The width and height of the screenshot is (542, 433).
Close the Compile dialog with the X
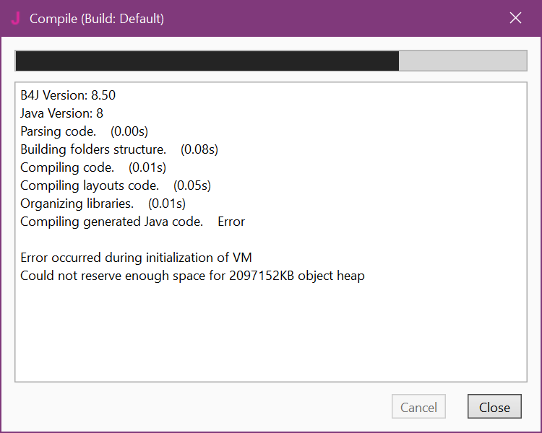(x=515, y=18)
